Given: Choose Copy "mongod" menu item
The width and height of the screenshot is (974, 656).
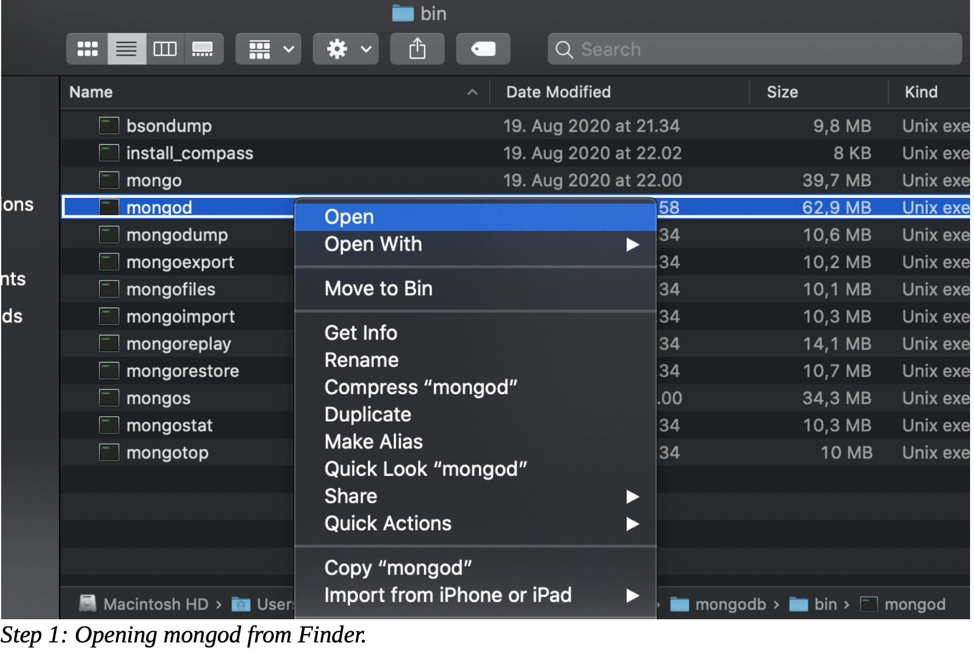Looking at the screenshot, I should (x=475, y=568).
